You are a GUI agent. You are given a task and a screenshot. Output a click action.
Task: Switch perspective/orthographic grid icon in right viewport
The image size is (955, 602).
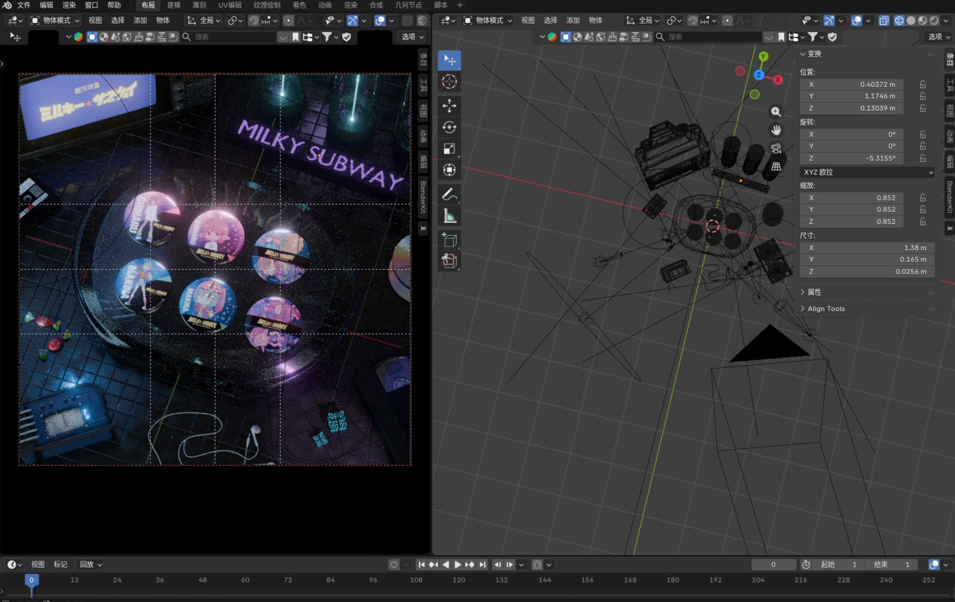click(776, 167)
